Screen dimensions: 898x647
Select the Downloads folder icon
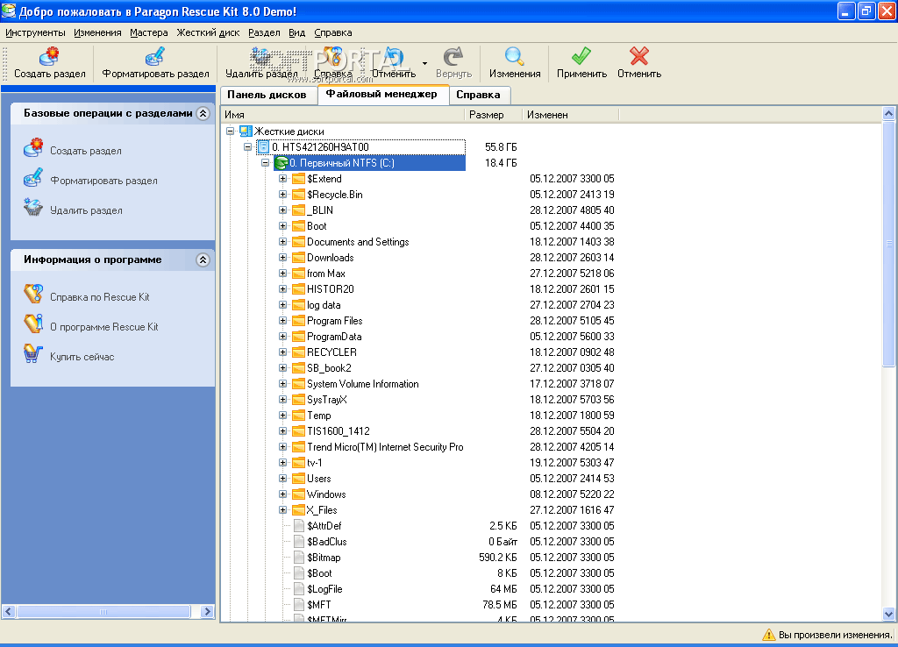pos(298,258)
